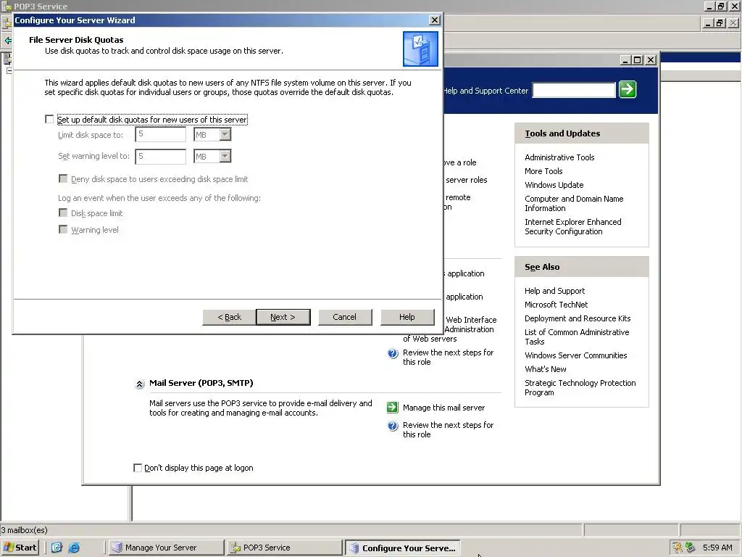
Task: Open Administrative Tools link
Action: pos(559,157)
